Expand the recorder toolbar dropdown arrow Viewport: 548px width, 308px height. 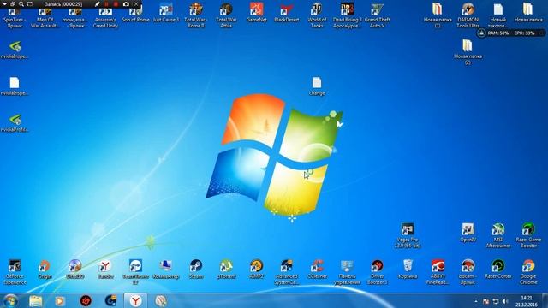[5, 4]
